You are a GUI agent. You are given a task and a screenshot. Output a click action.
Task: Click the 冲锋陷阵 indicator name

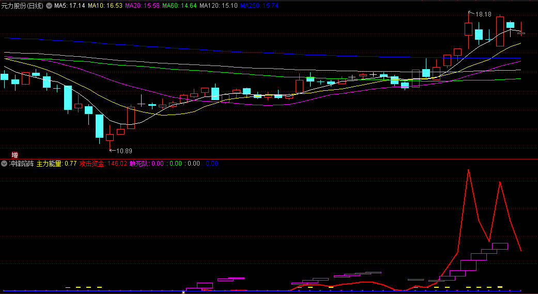(x=21, y=164)
